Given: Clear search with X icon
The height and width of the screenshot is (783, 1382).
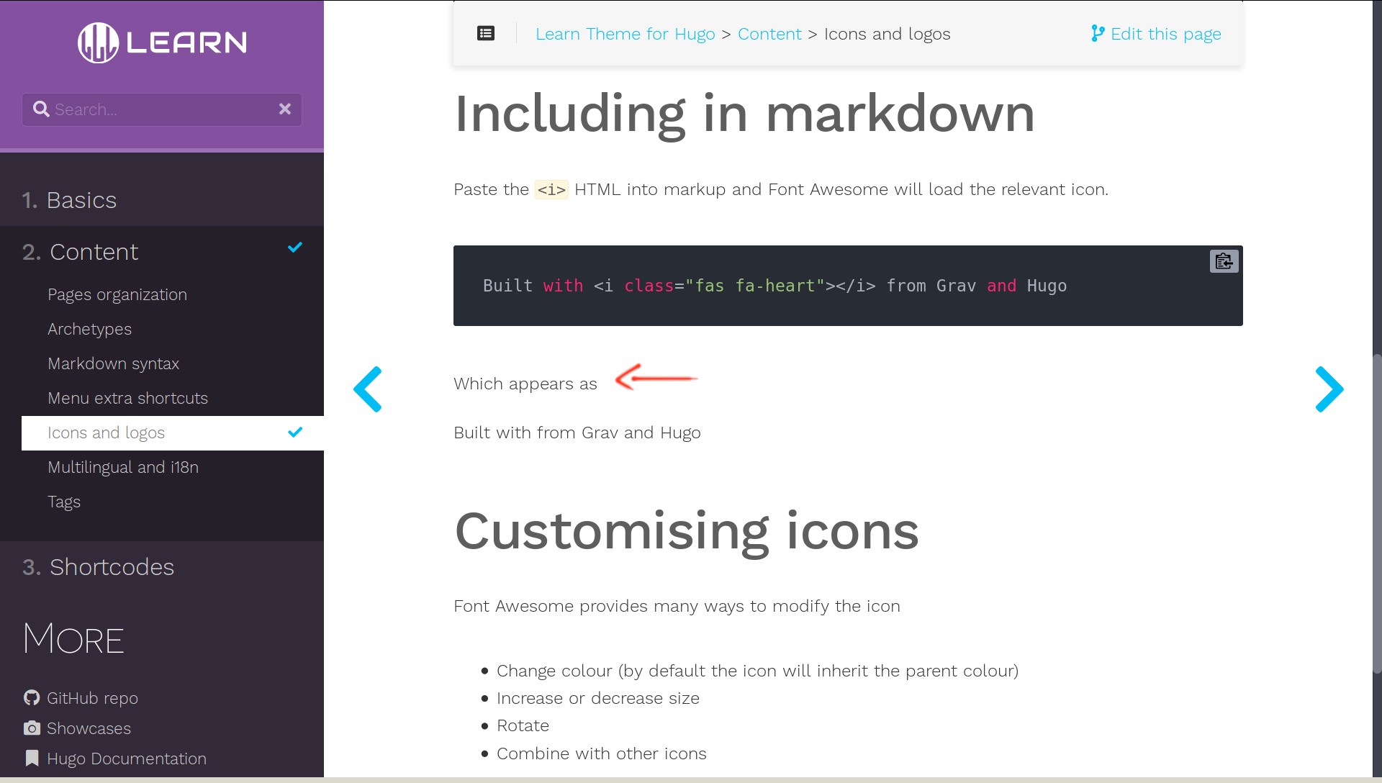Looking at the screenshot, I should tap(285, 109).
